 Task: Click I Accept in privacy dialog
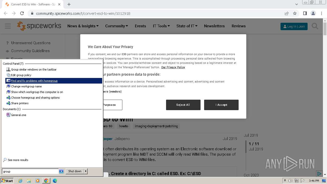coord(221,105)
